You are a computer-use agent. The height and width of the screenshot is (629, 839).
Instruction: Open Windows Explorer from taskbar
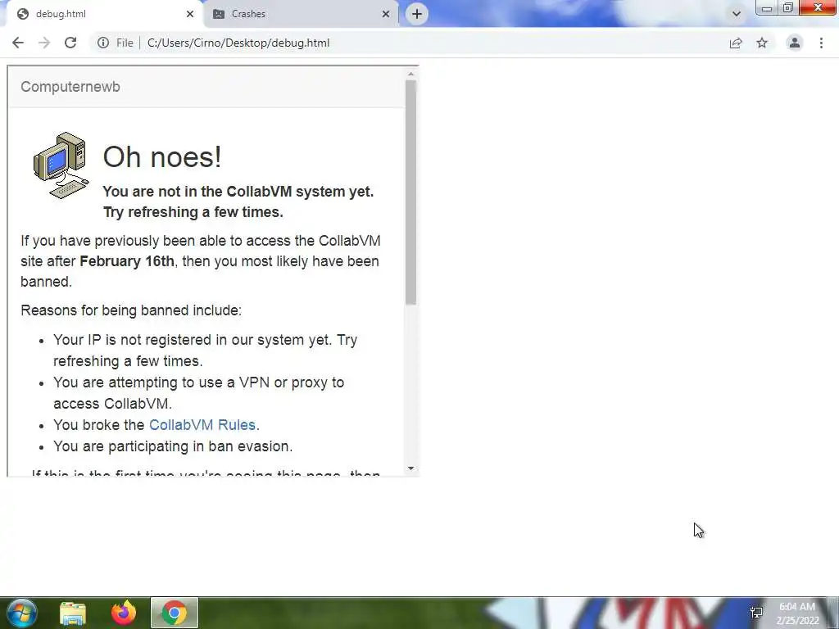click(73, 613)
